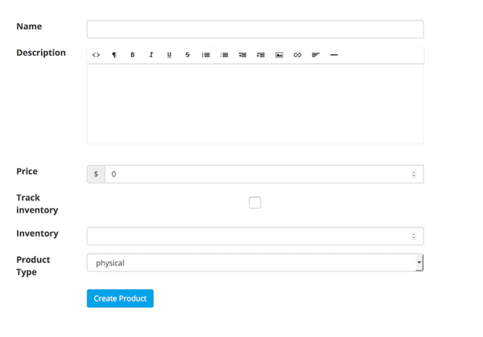Screen dimensions: 483x337
Task: Toggle HTML code view in editor
Action: pyautogui.click(x=96, y=55)
